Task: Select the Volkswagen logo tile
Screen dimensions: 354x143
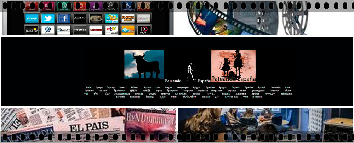Action: pos(48,30)
